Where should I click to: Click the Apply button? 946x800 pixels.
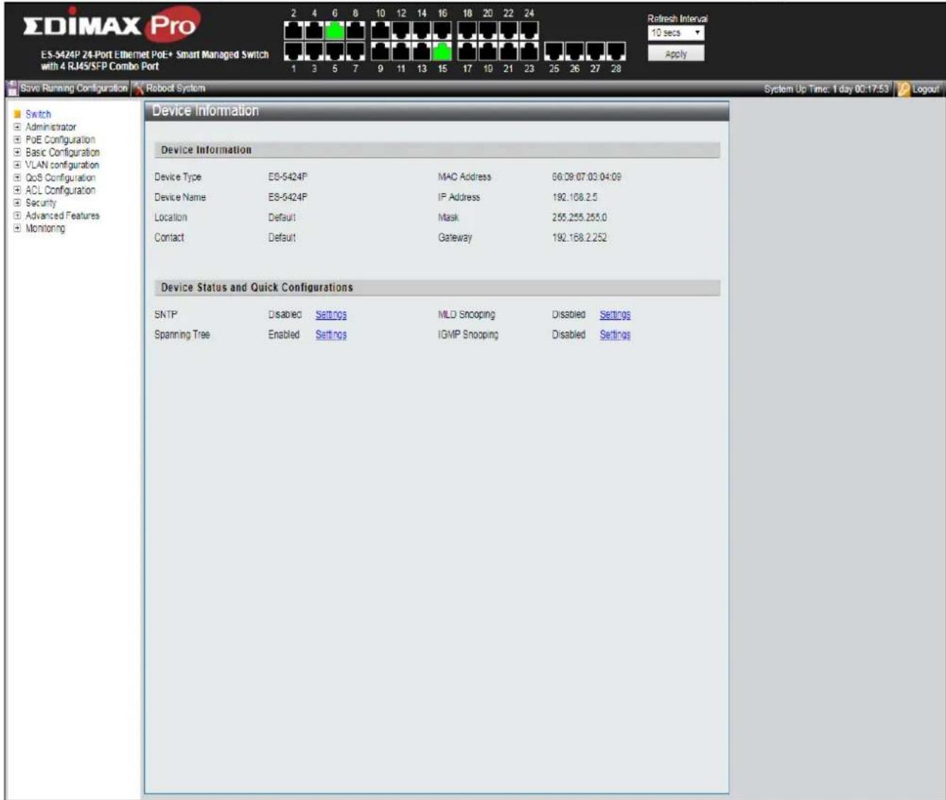(676, 54)
